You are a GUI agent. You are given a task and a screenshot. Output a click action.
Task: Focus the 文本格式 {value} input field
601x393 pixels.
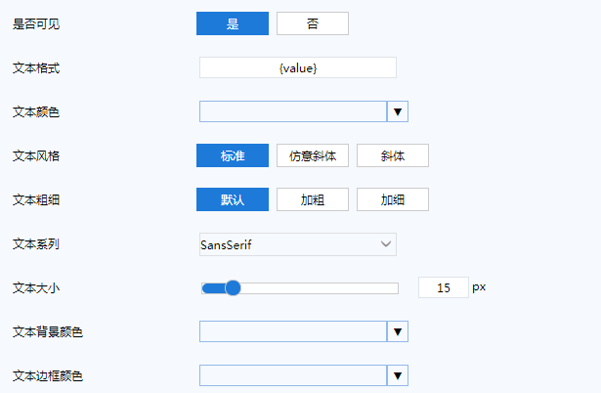(x=298, y=67)
